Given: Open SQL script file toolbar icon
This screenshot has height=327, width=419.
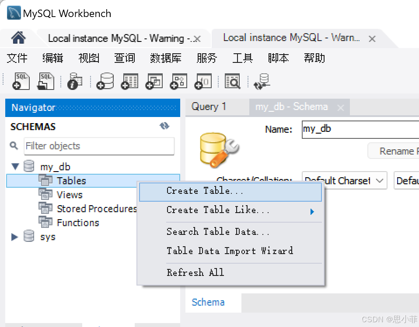Looking at the screenshot, I should [45, 81].
